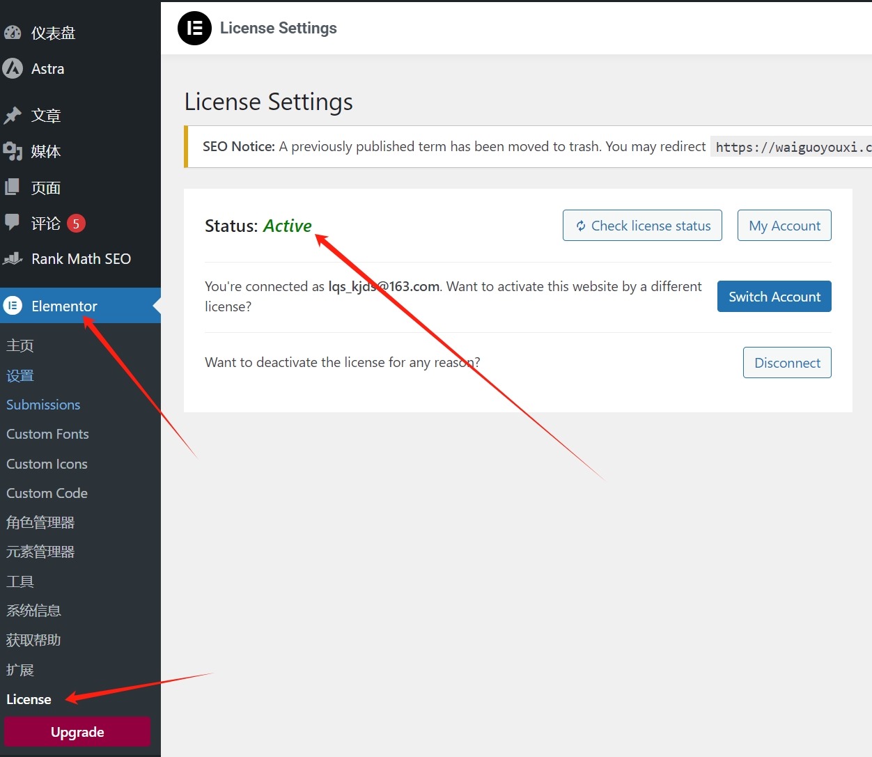Click the Elementor sidebar logo icon
The height and width of the screenshot is (757, 872).
click(13, 306)
